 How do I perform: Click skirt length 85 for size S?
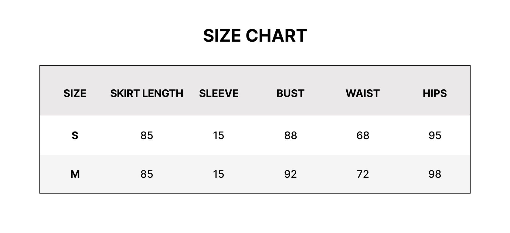(147, 135)
